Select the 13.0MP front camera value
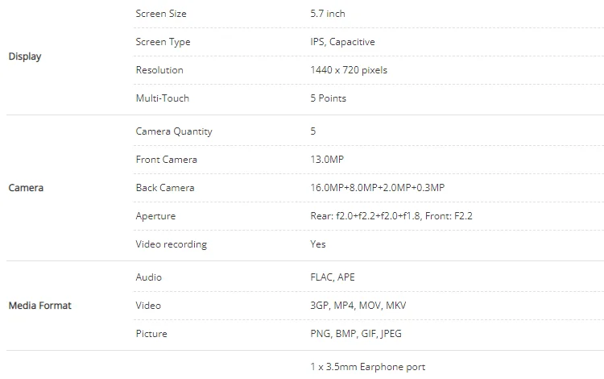Viewport: 604px width, 379px height. [327, 160]
